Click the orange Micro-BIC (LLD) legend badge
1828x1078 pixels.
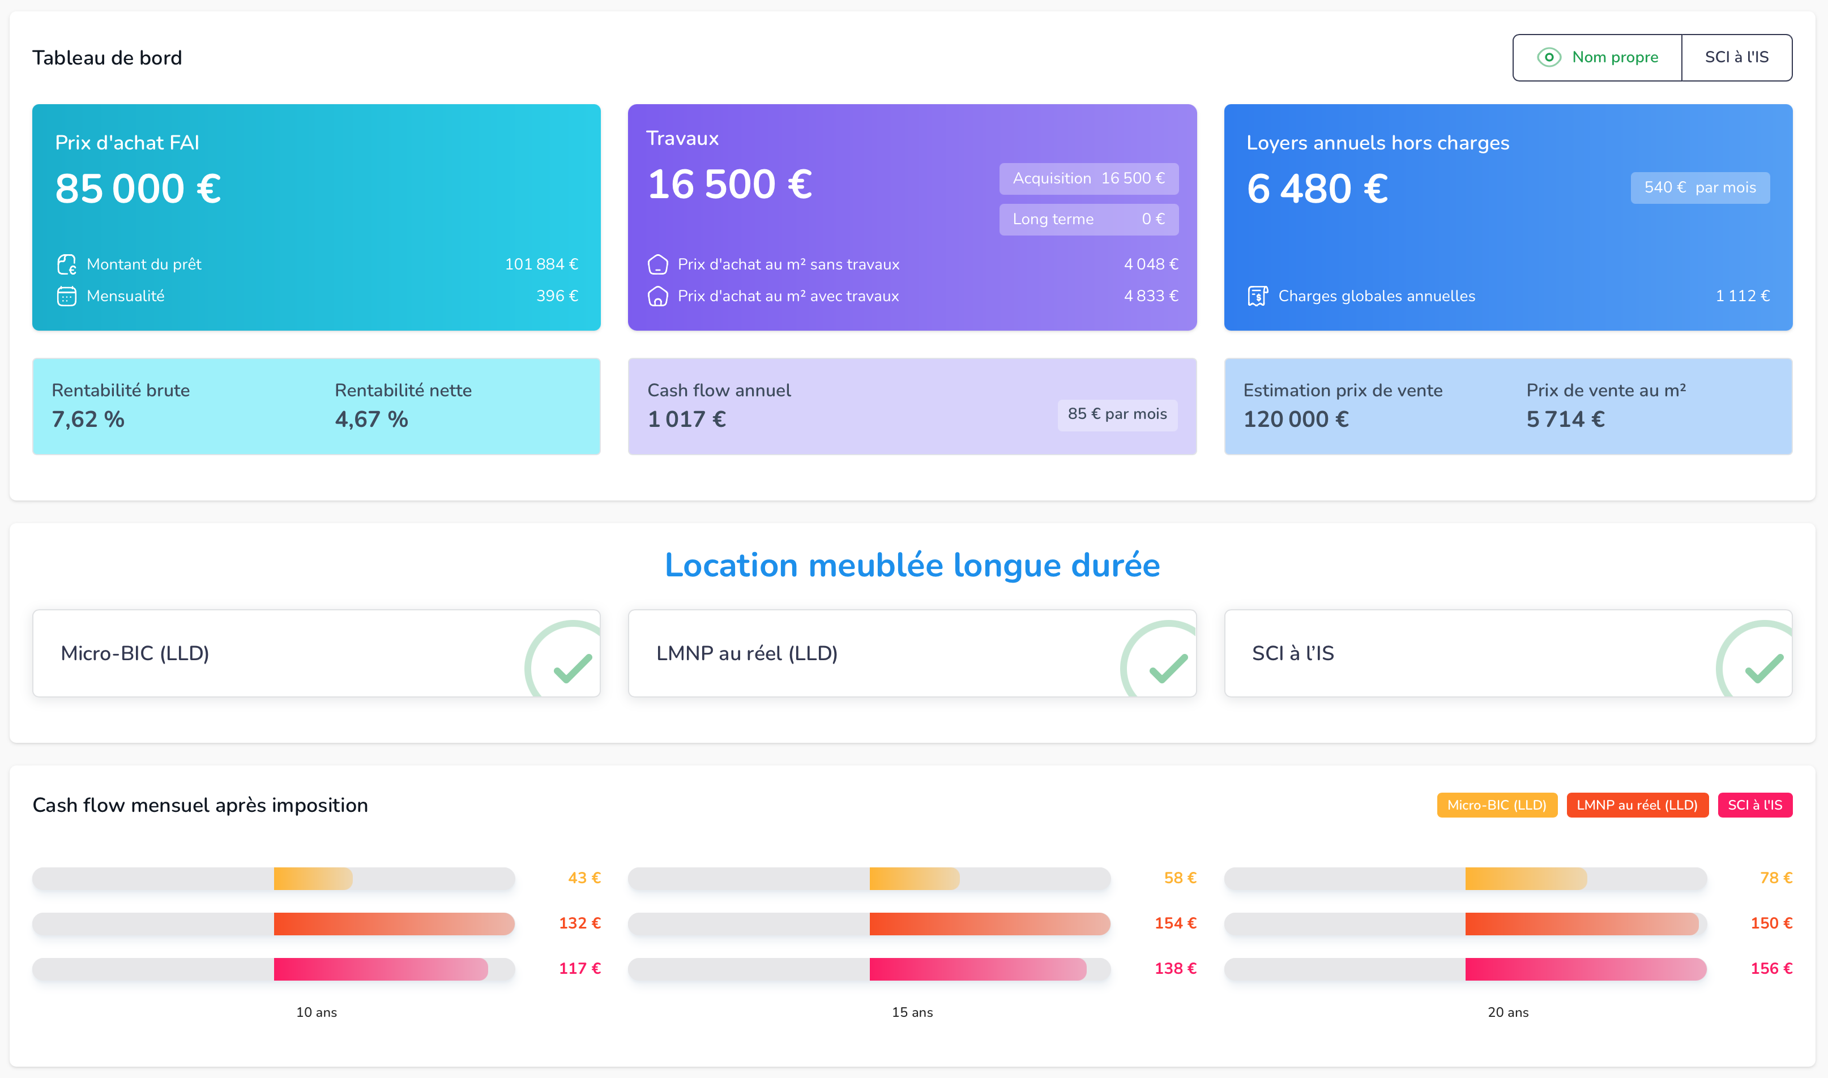coord(1496,805)
